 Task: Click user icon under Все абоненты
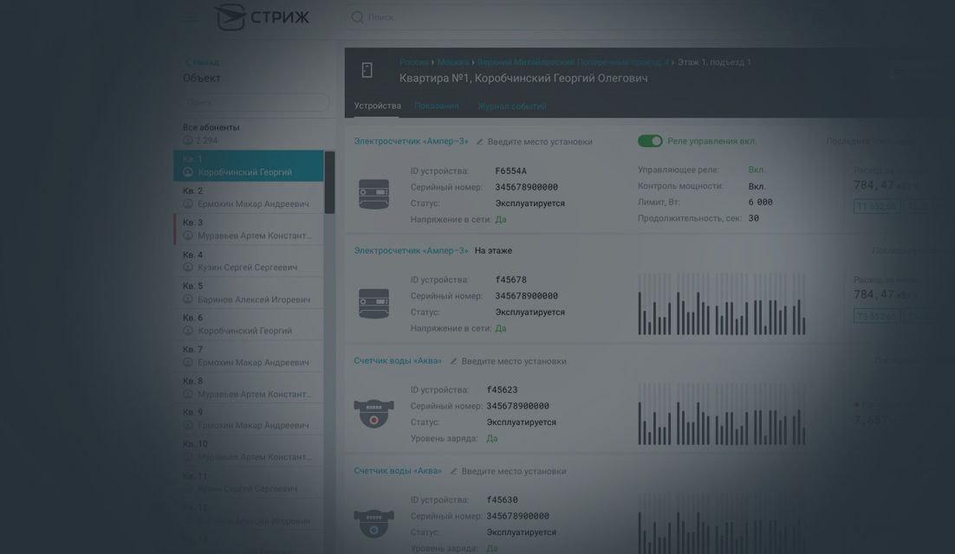tap(188, 140)
